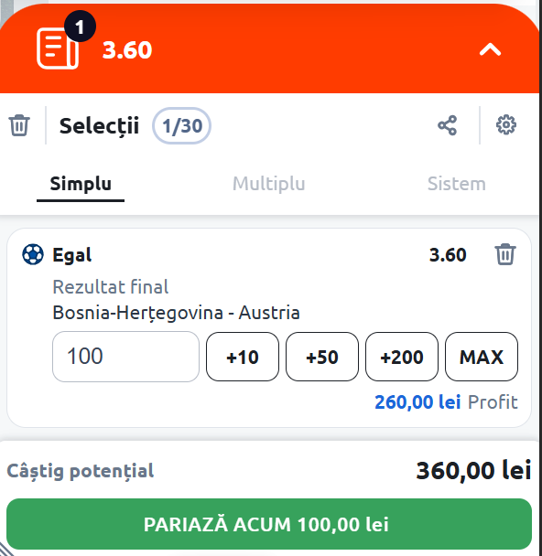This screenshot has width=542, height=556.
Task: Switch to the Multiplu tab
Action: pos(268,184)
